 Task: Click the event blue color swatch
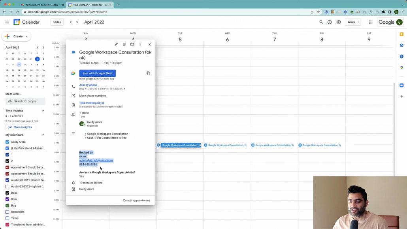point(73,52)
